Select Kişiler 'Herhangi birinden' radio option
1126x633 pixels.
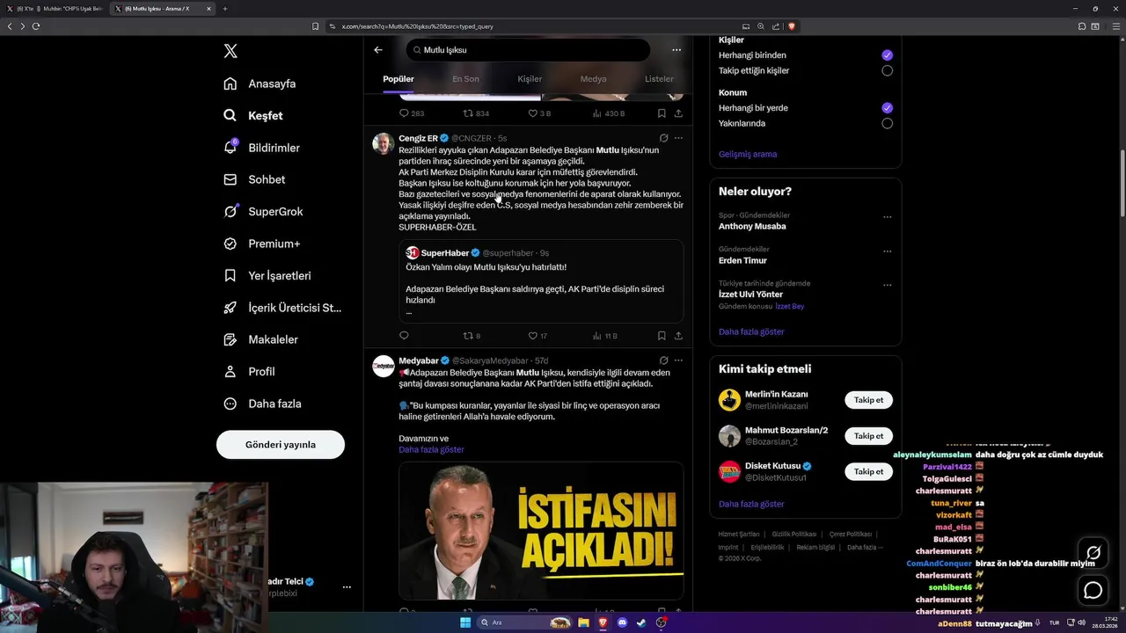(887, 55)
